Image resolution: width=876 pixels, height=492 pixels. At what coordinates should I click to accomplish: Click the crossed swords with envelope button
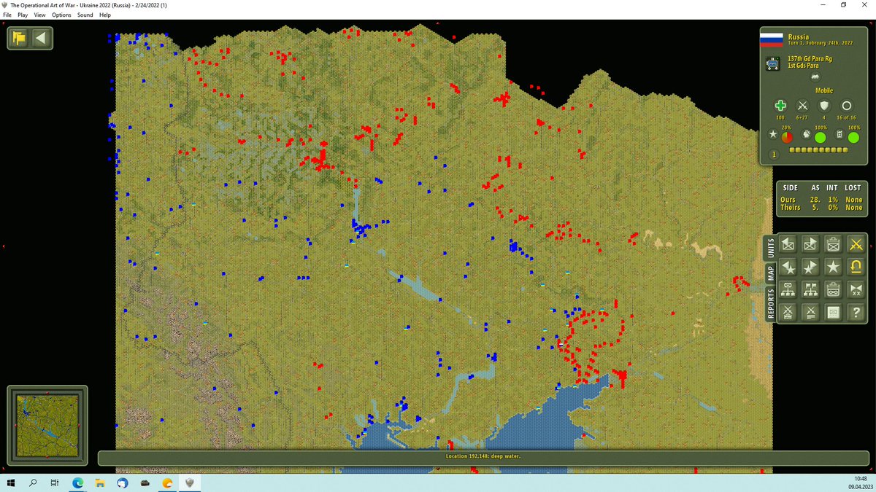(x=788, y=312)
